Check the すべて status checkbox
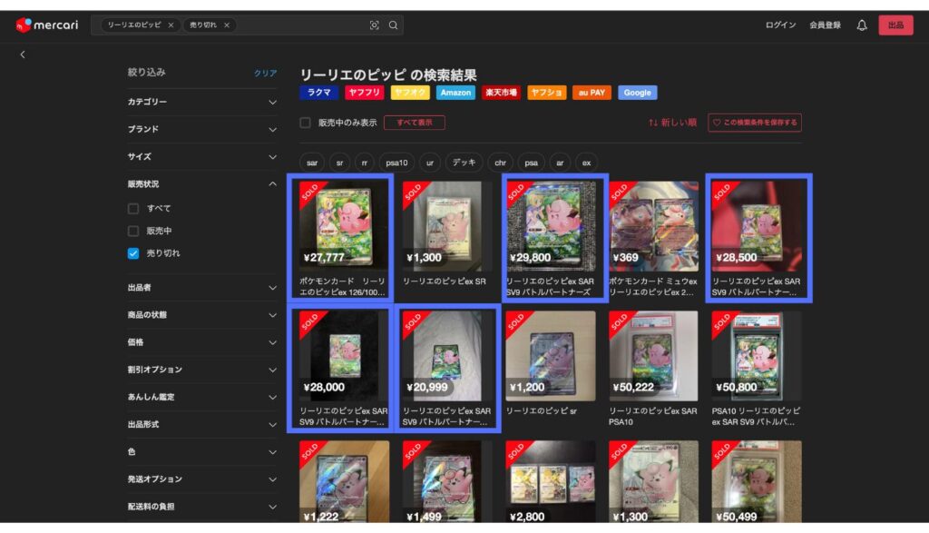This screenshot has height=533, width=929. point(133,209)
